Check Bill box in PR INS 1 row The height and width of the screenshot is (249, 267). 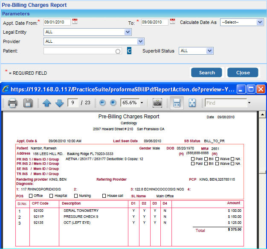pos(206,159)
